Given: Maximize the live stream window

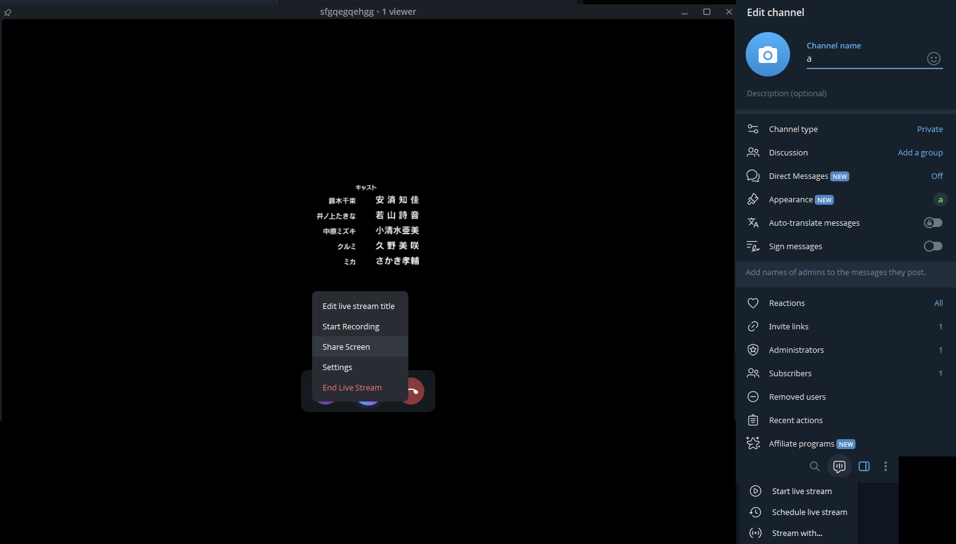Looking at the screenshot, I should coord(707,12).
